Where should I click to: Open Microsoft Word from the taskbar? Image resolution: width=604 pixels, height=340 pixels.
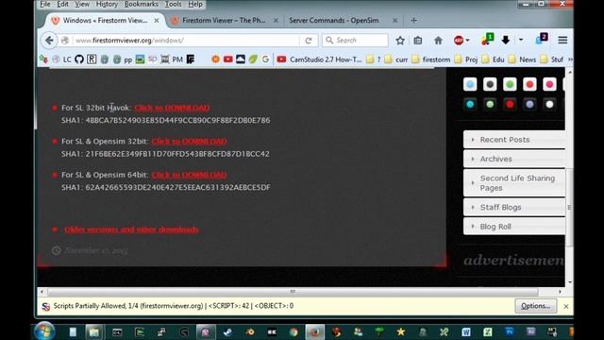[x=465, y=331]
